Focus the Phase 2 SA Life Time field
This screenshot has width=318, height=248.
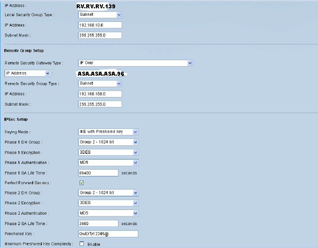98,223
